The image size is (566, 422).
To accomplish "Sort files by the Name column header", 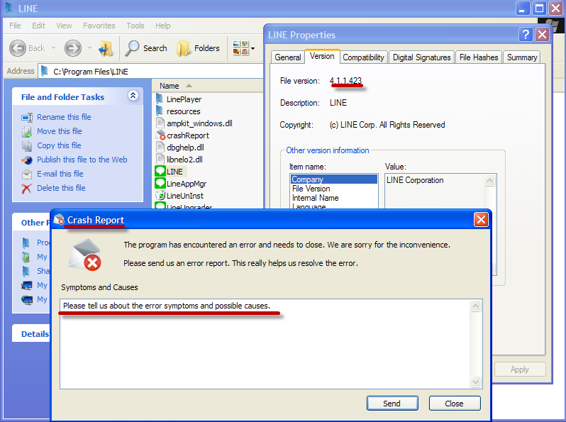I will pos(170,86).
